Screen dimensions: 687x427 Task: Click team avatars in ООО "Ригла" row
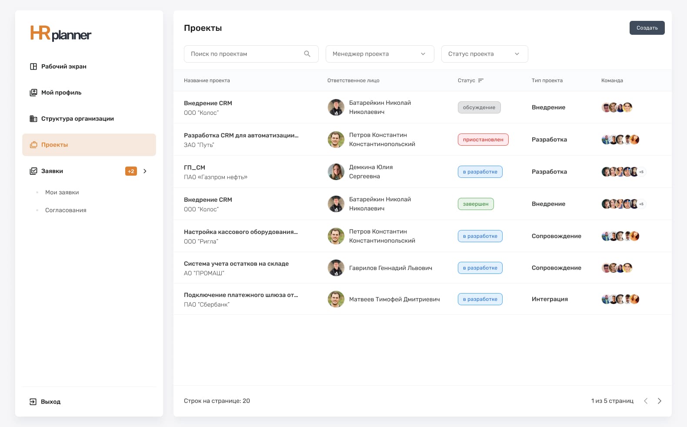620,236
